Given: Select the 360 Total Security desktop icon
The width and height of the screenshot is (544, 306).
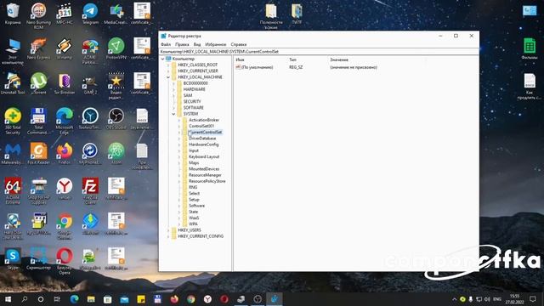Looking at the screenshot, I should [x=13, y=121].
